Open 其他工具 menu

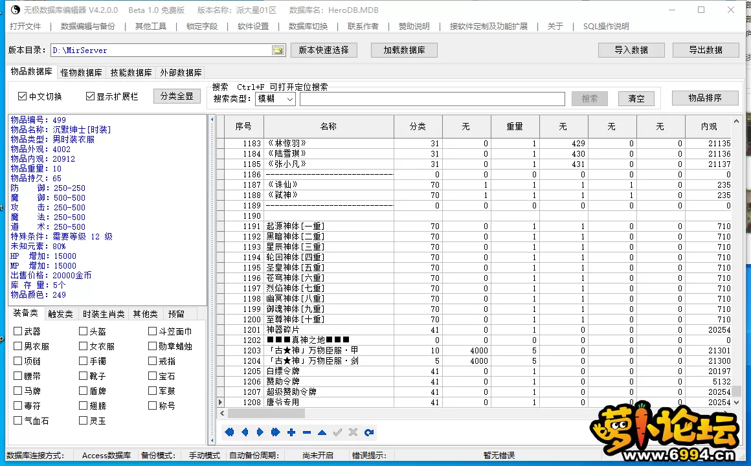[x=151, y=27]
